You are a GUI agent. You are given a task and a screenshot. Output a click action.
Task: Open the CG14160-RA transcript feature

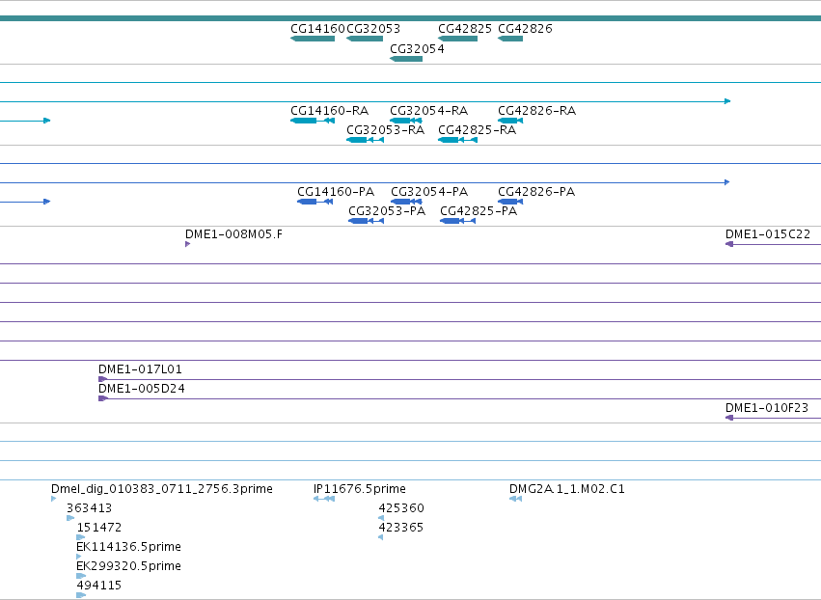click(313, 121)
